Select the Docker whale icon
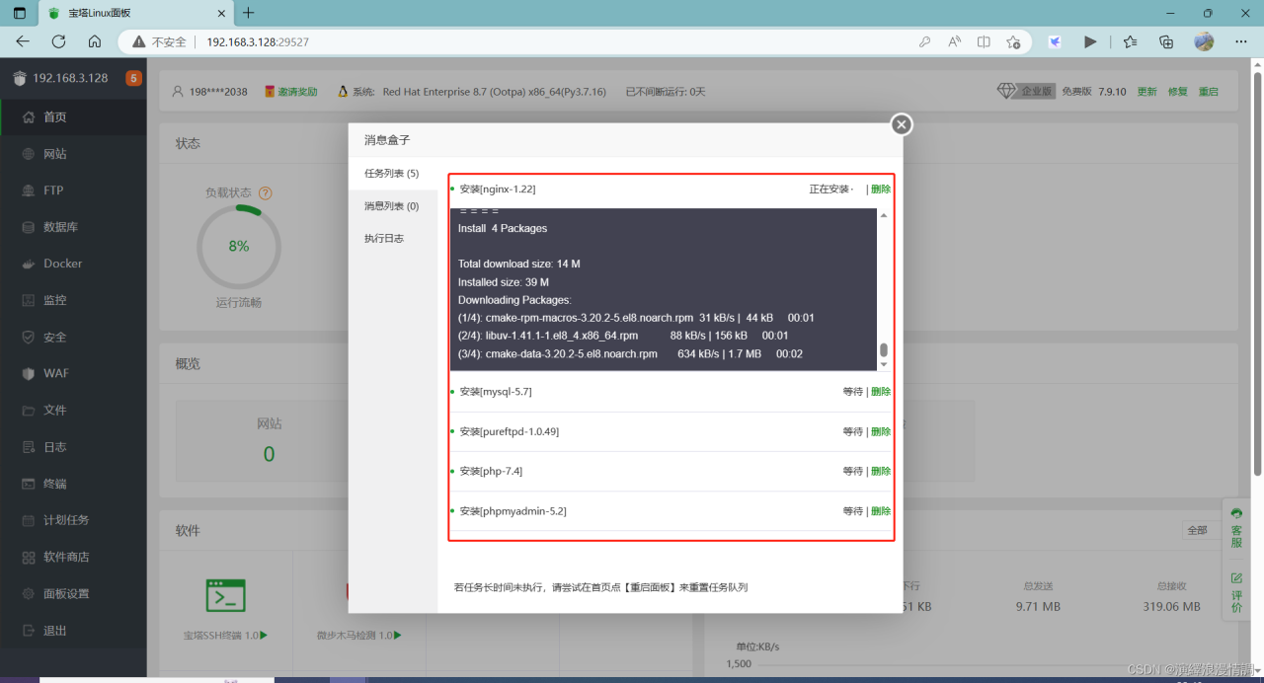This screenshot has height=683, width=1264. click(28, 264)
